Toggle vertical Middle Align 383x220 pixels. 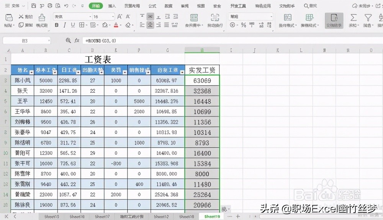click(x=151, y=16)
